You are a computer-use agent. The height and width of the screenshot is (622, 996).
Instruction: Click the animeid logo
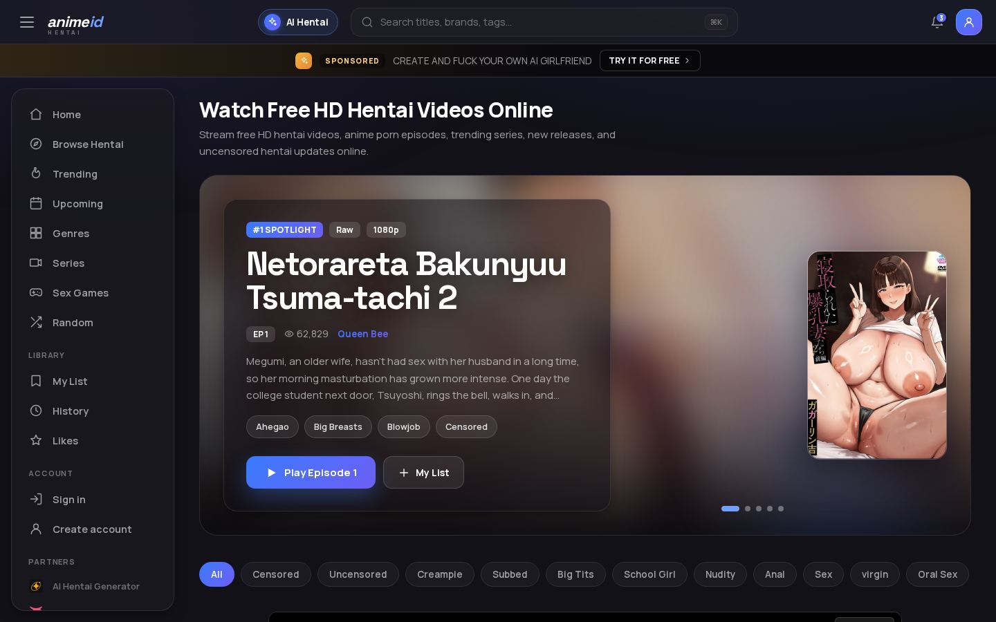click(x=75, y=23)
